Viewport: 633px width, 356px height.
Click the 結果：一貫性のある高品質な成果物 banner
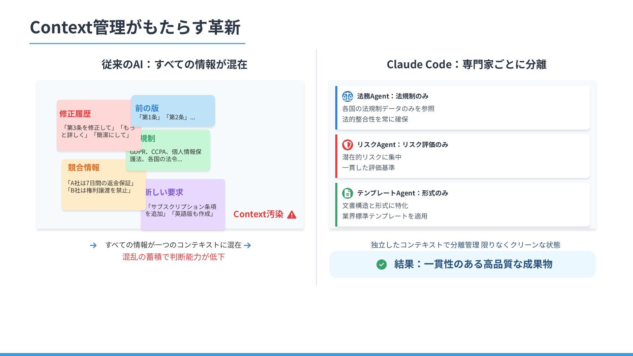463,264
